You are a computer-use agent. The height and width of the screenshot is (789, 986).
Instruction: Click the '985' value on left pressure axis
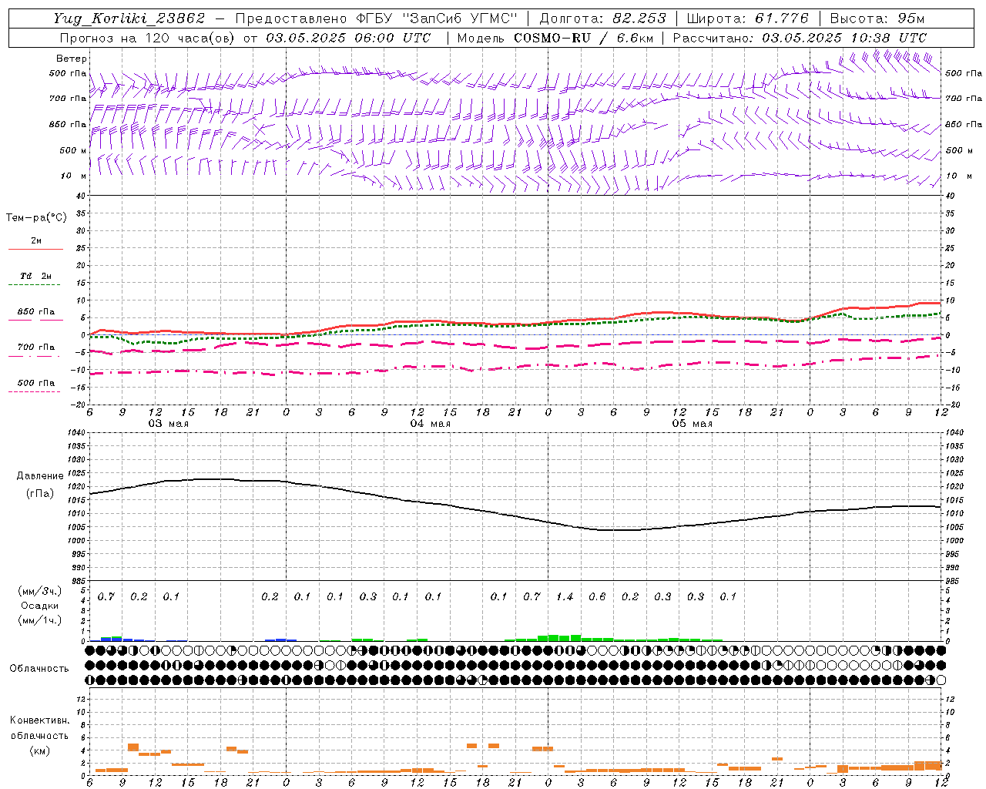(x=78, y=581)
